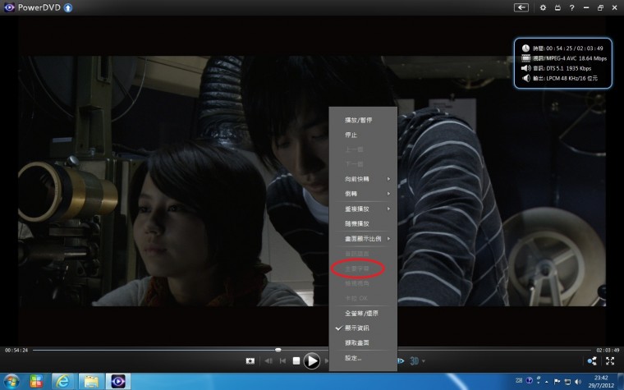
Task: Expand the 重複播放 submenu
Action: [362, 209]
